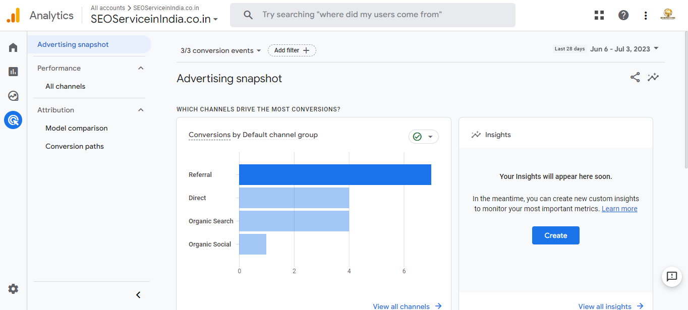Click the Learn more link
688x310 pixels.
point(619,209)
